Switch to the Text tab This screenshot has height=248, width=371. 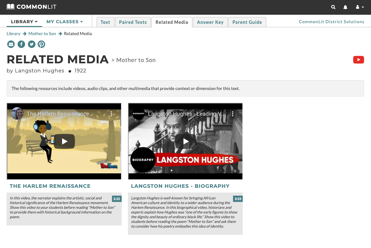[105, 22]
